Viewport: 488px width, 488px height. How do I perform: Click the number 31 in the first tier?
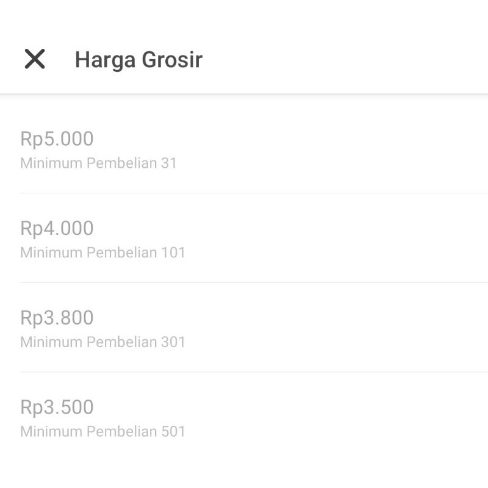point(169,163)
